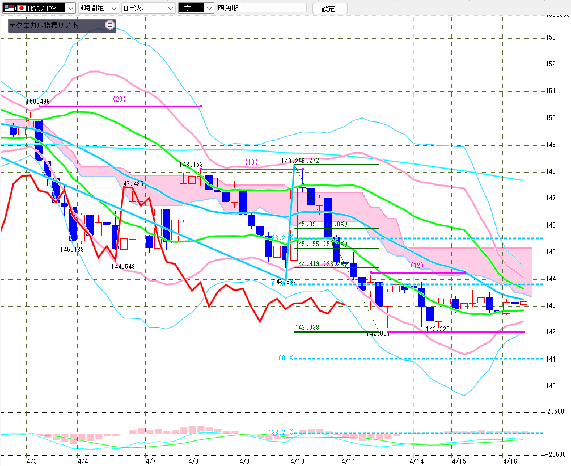Click the 4/14 date axis label
This screenshot has width=571, height=466.
point(417,461)
